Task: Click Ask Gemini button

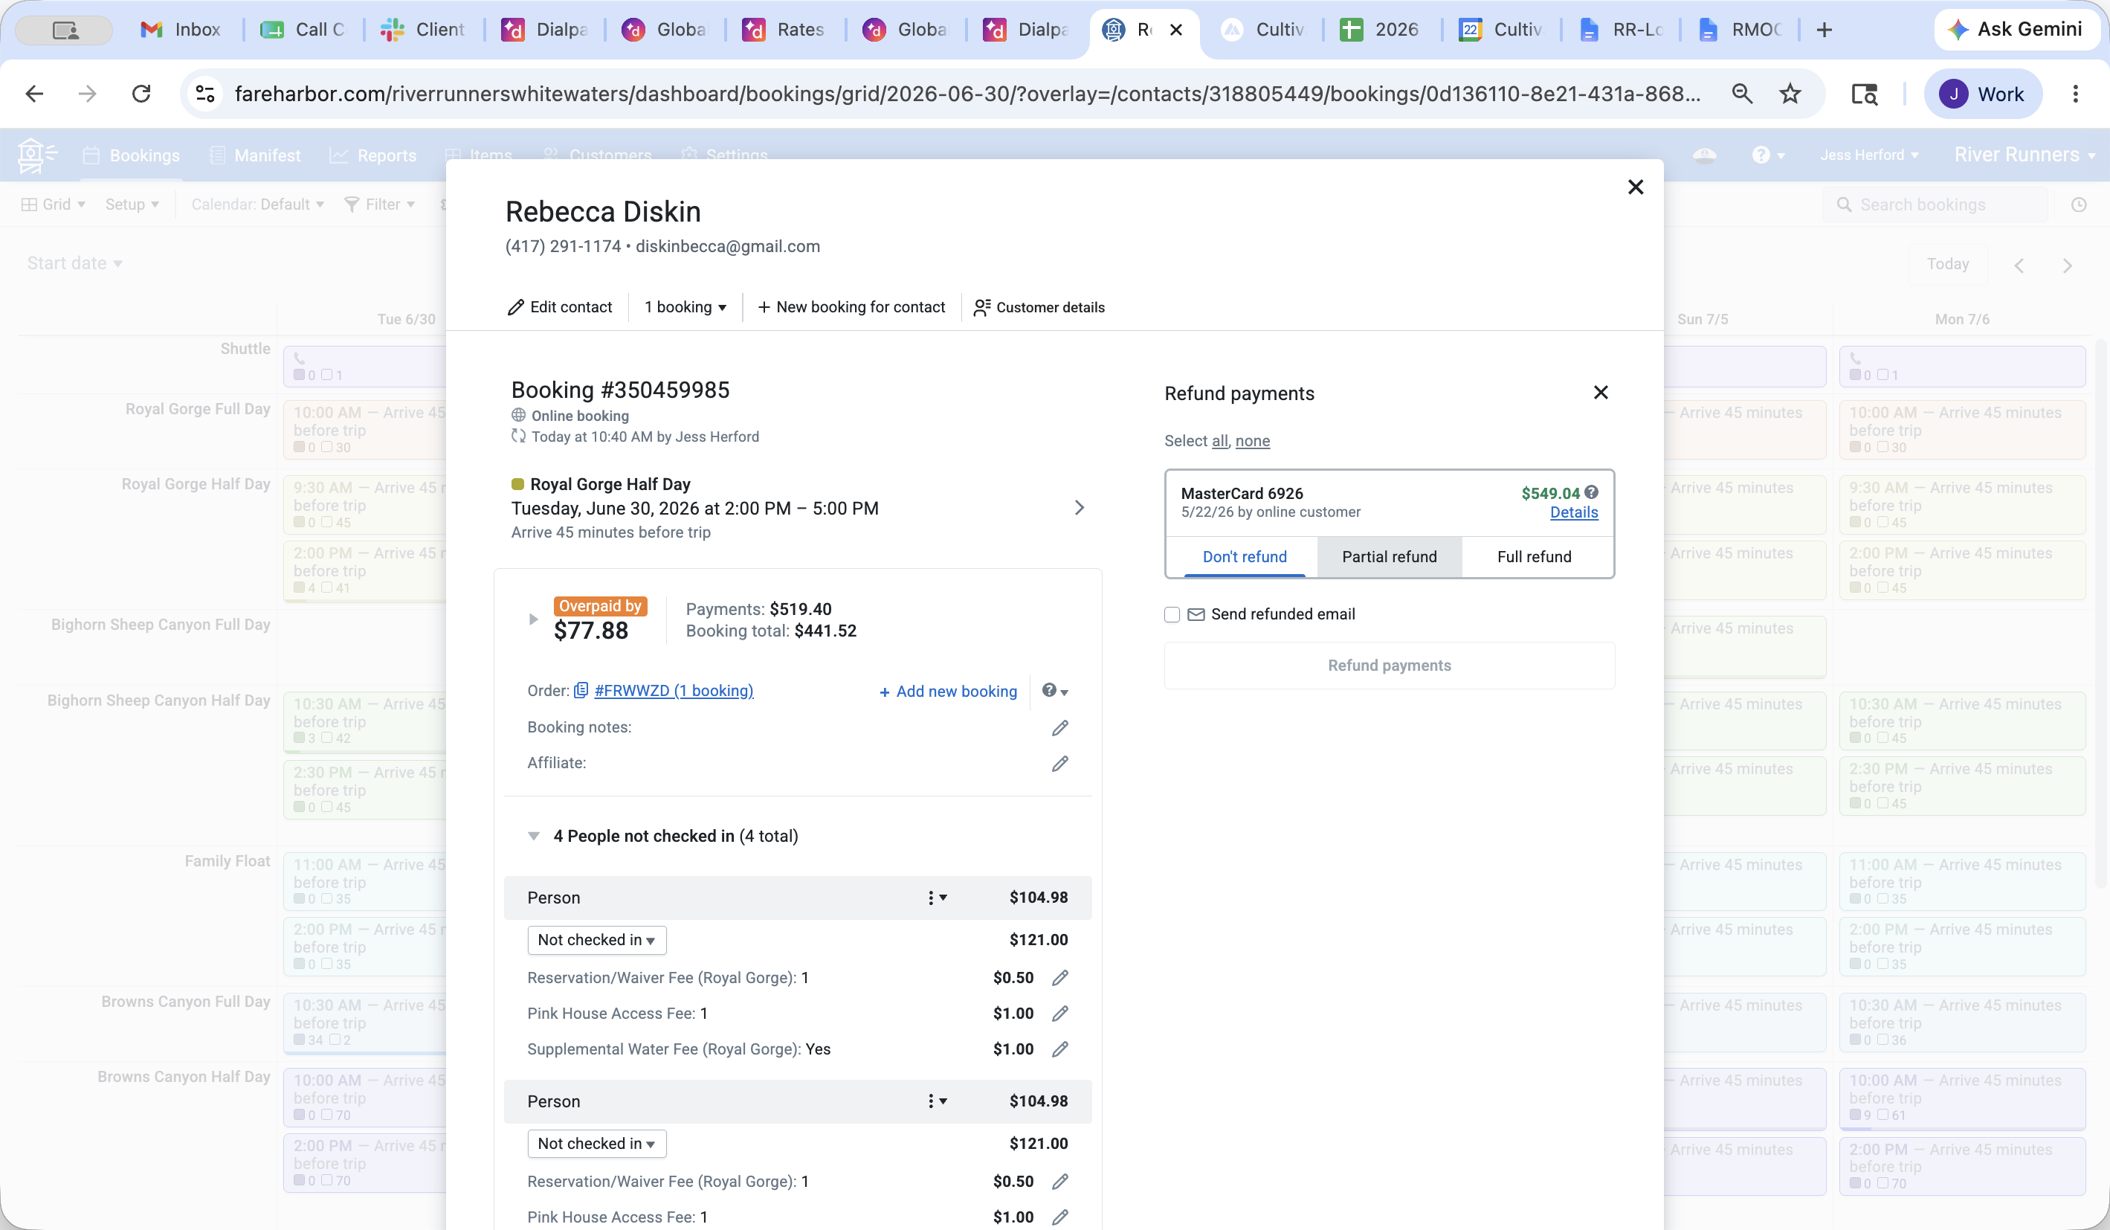Action: (2016, 30)
